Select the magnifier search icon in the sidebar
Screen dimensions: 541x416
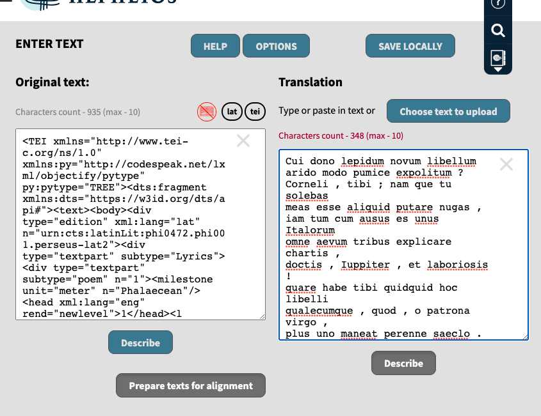pos(497,30)
